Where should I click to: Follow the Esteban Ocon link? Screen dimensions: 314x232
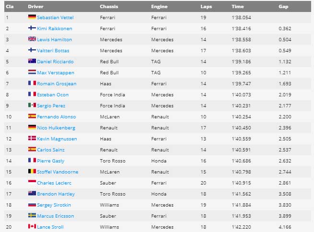click(x=53, y=94)
